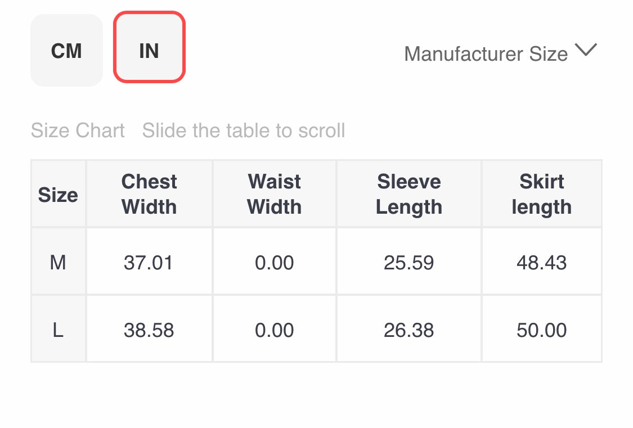The image size is (633, 428).
Task: Click the 26.38 sleeve length cell
Action: point(409,330)
